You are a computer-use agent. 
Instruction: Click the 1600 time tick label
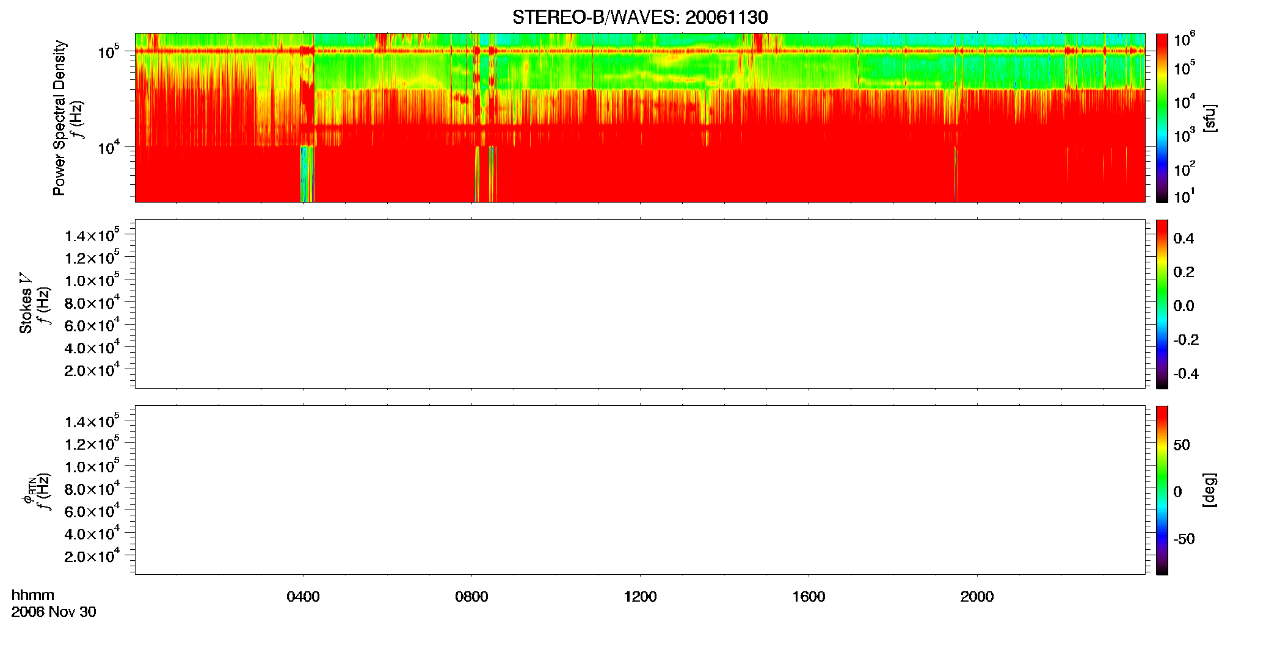809,597
